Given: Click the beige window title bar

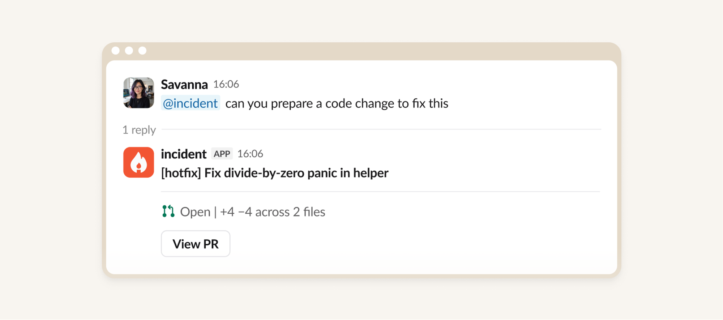Looking at the screenshot, I should click(361, 51).
